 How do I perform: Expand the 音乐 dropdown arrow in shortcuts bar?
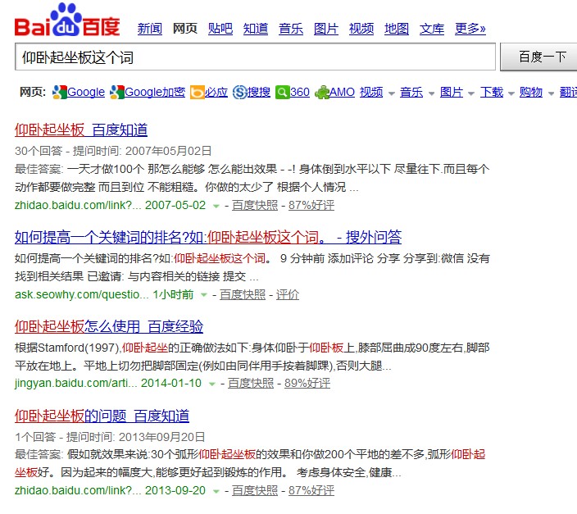coord(431,93)
